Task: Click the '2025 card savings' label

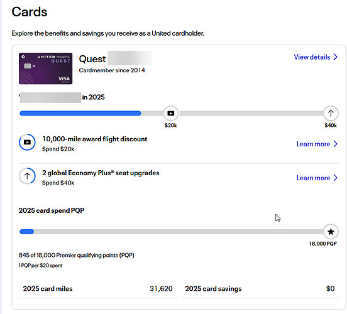Action: (x=213, y=289)
